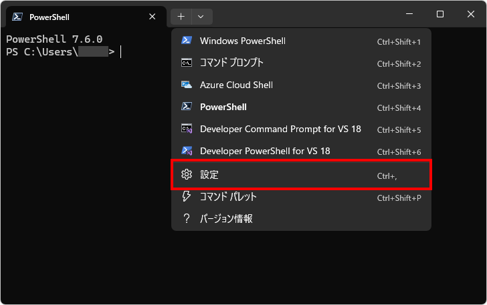Image resolution: width=487 pixels, height=305 pixels.
Task: Close the PowerShell tab
Action: [153, 17]
